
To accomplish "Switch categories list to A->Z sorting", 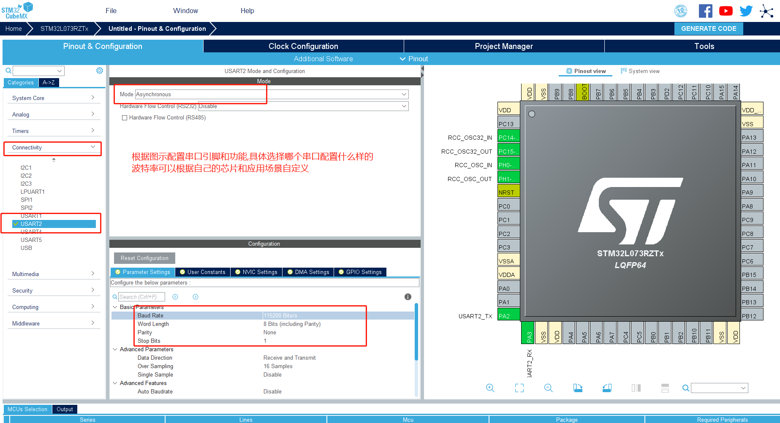I will tap(49, 82).
